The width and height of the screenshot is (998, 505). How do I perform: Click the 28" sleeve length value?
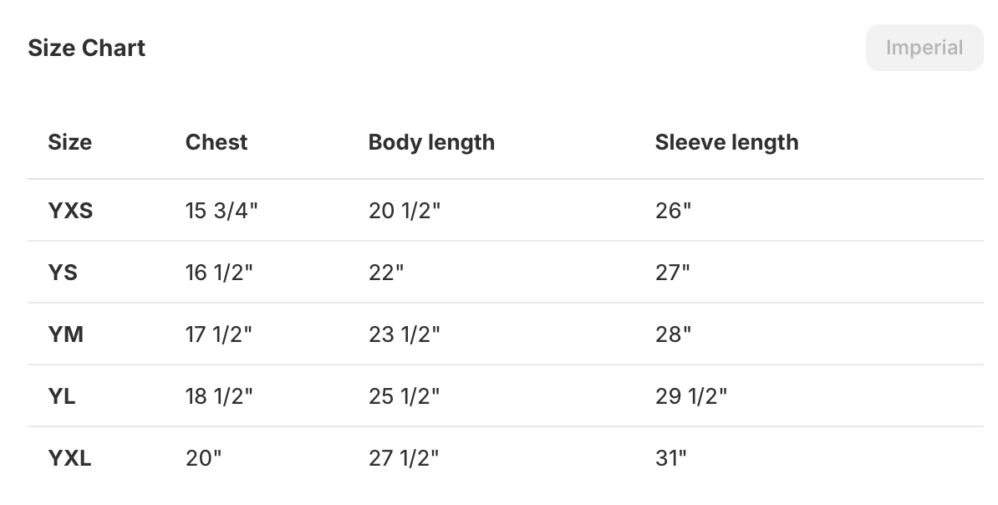click(x=673, y=334)
